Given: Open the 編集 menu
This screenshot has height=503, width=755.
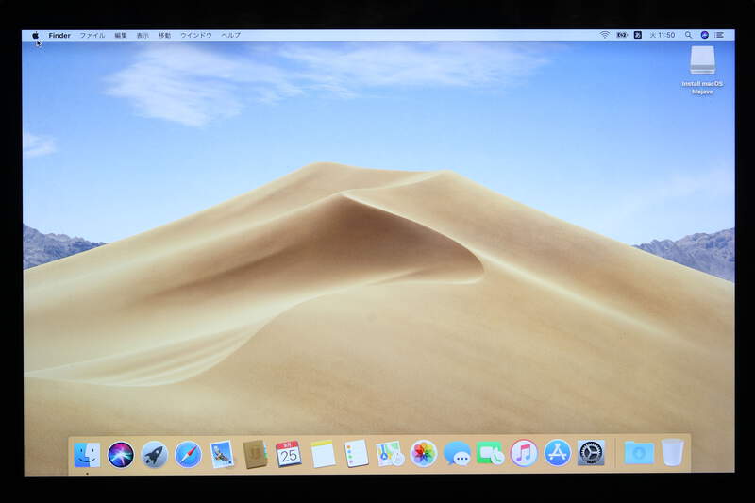Looking at the screenshot, I should tap(121, 35).
